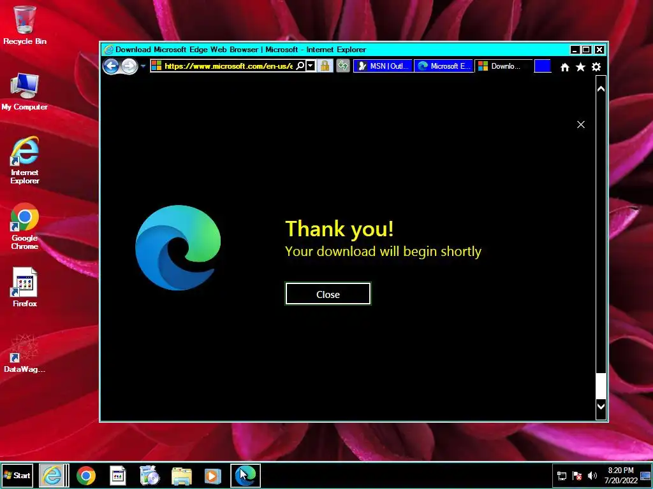This screenshot has width=653, height=489.
Task: Click the software installer disc taskbar icon
Action: click(149, 476)
